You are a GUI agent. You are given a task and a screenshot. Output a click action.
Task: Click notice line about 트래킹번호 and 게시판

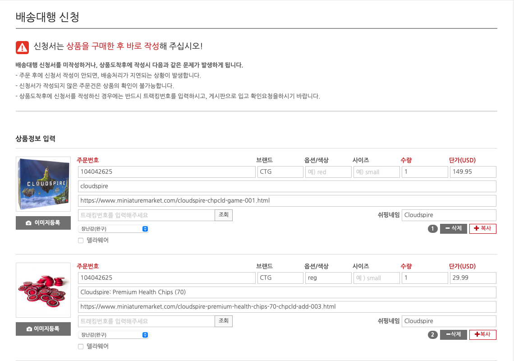(168, 96)
